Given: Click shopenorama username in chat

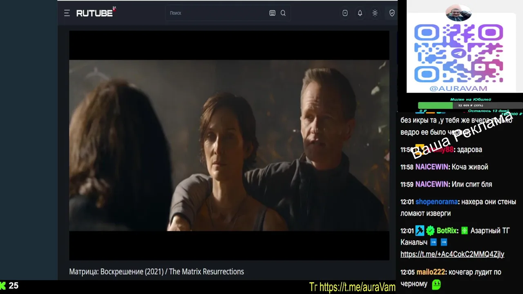Looking at the screenshot, I should pyautogui.click(x=436, y=202).
